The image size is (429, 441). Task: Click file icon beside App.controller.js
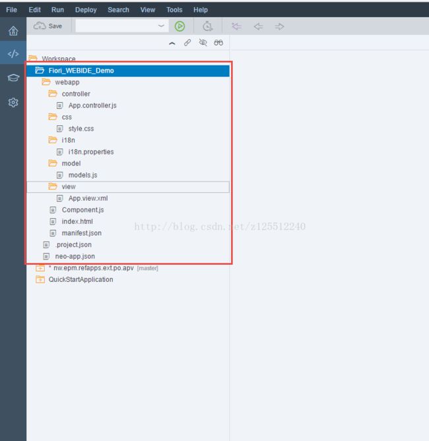pos(59,106)
